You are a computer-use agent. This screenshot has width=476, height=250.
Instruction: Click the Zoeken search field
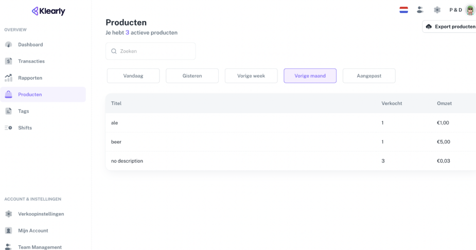tap(151, 51)
